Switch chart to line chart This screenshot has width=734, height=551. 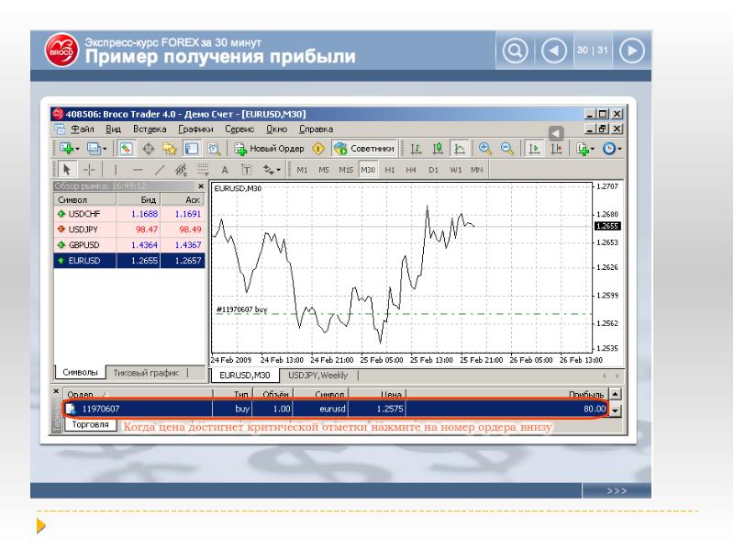(x=460, y=149)
